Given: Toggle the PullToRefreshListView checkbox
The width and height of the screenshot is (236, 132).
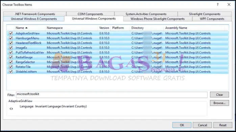Looking at the screenshot, I should tap(10, 53).
